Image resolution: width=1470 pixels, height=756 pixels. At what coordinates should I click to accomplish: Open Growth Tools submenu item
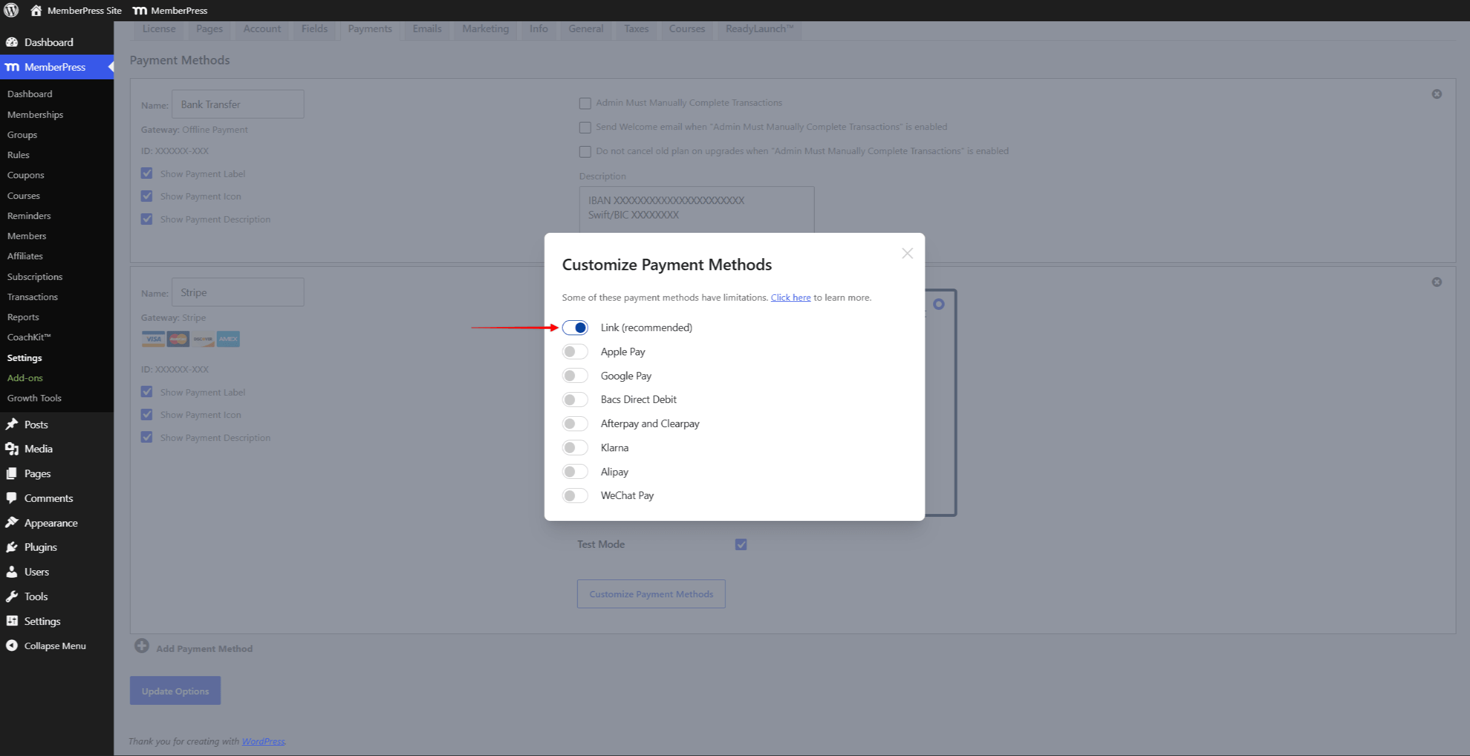[x=34, y=398]
